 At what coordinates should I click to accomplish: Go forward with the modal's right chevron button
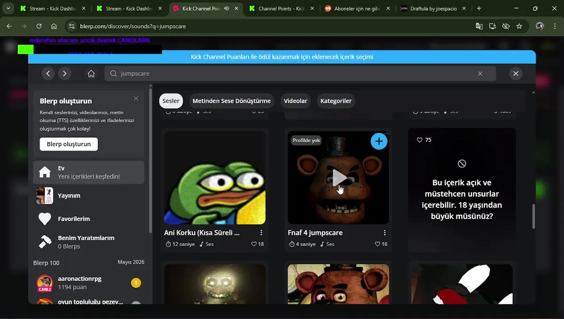pos(65,74)
